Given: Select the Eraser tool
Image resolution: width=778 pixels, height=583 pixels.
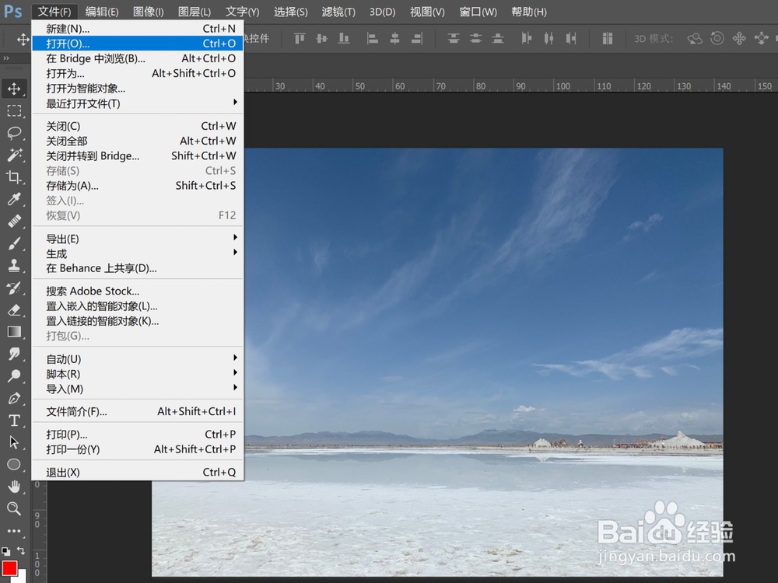Looking at the screenshot, I should [x=14, y=310].
